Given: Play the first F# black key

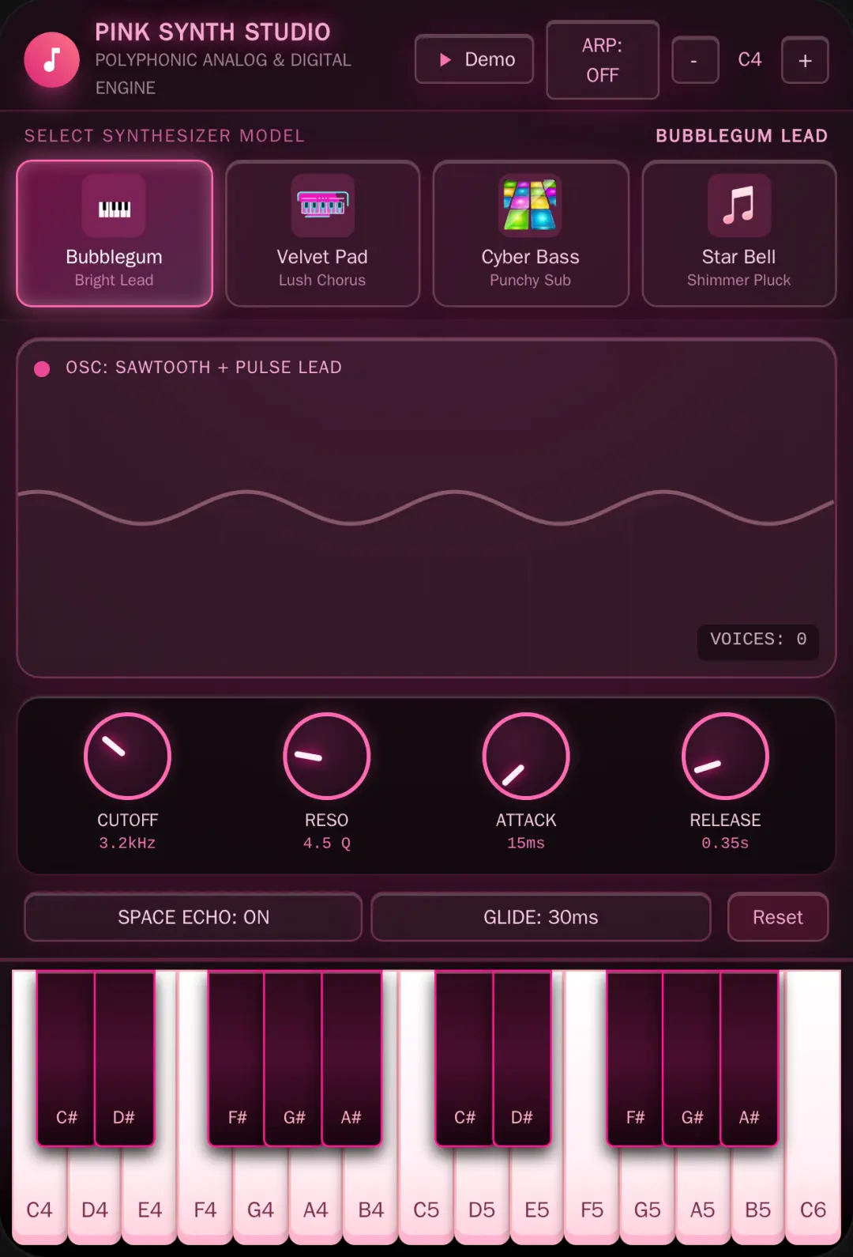Looking at the screenshot, I should click(x=237, y=1059).
